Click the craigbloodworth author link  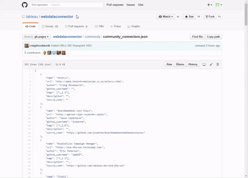pyautogui.click(x=40, y=46)
